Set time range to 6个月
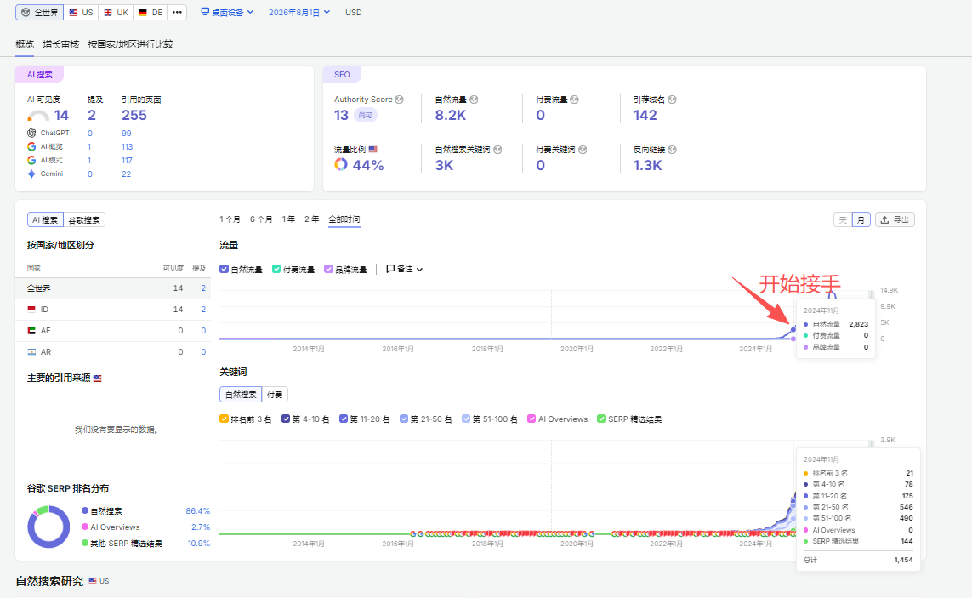 [261, 219]
